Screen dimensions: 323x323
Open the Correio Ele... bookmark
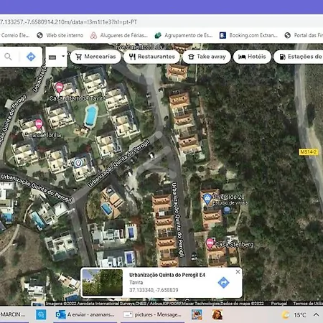[15, 35]
